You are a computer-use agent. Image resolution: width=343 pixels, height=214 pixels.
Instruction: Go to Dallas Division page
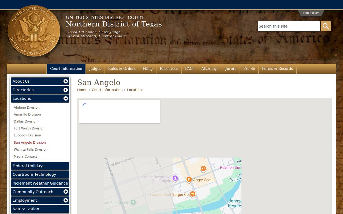coord(26,121)
